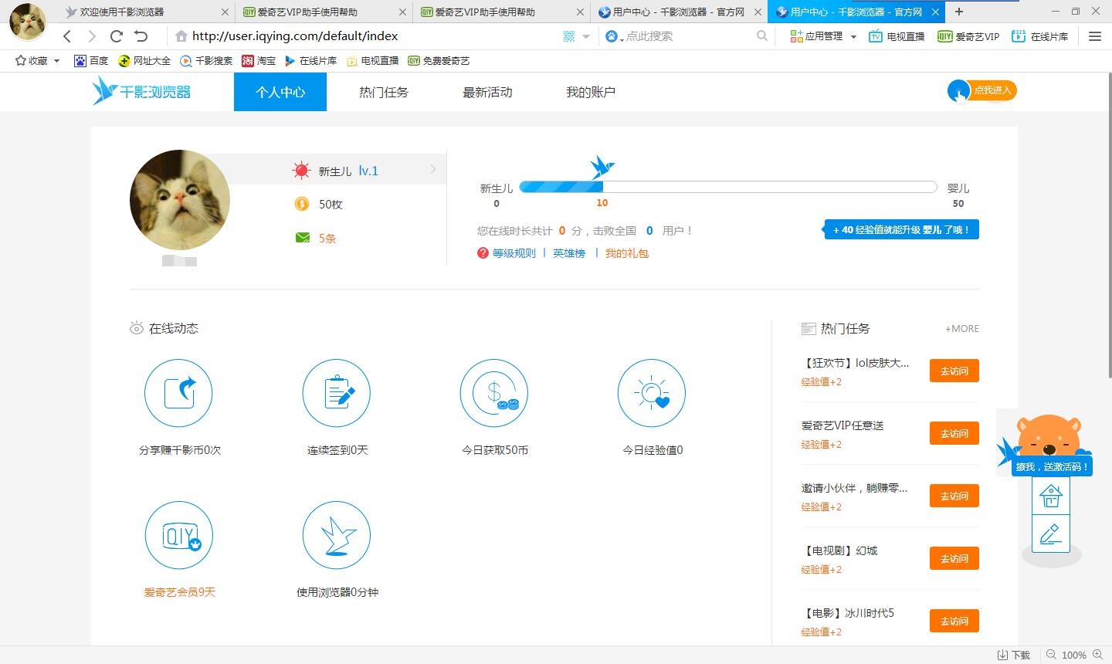
Task: Select the 热门任务 tab
Action: pyautogui.click(x=384, y=92)
